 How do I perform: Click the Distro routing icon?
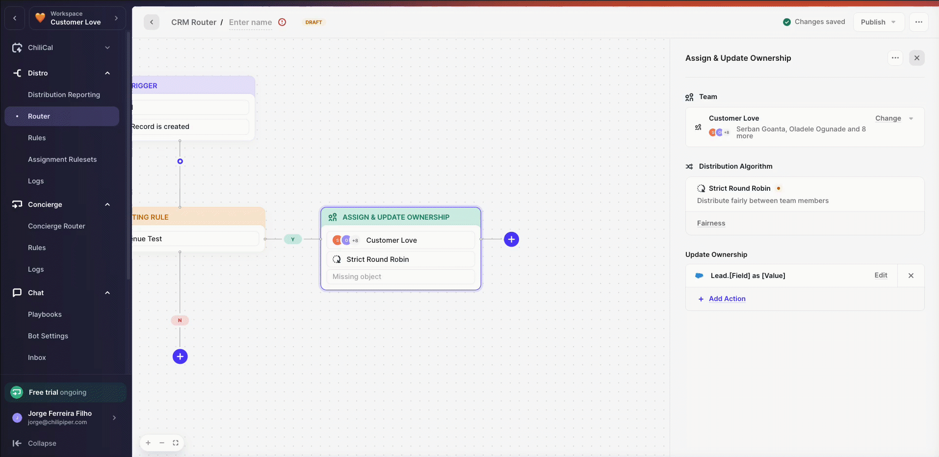coord(17,73)
